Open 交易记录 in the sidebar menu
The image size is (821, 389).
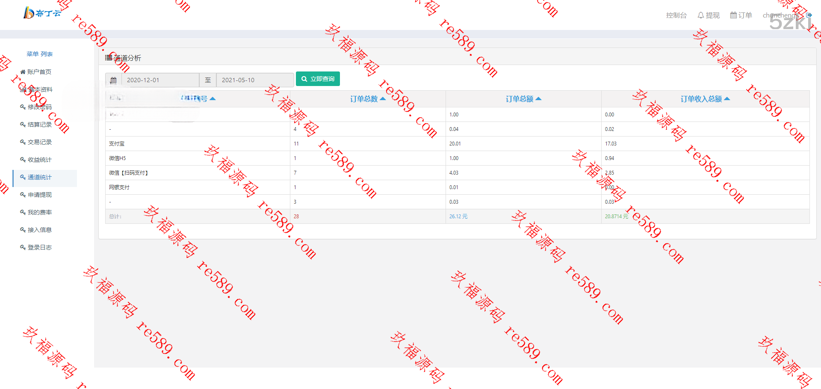(x=39, y=142)
